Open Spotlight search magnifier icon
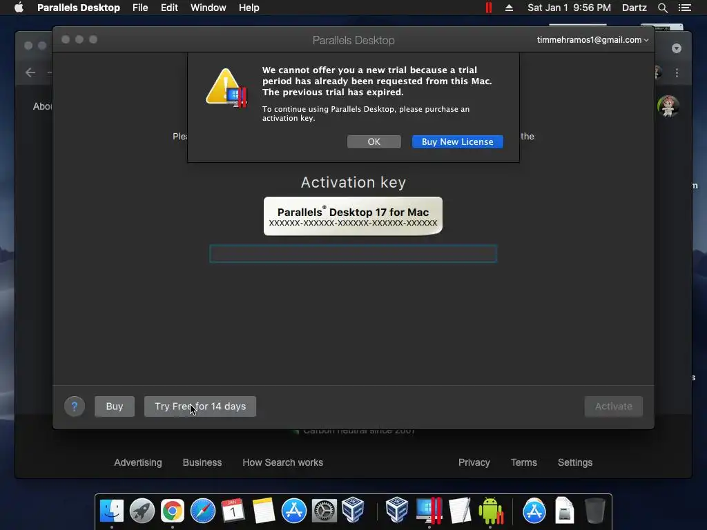The width and height of the screenshot is (707, 530). coord(662,8)
